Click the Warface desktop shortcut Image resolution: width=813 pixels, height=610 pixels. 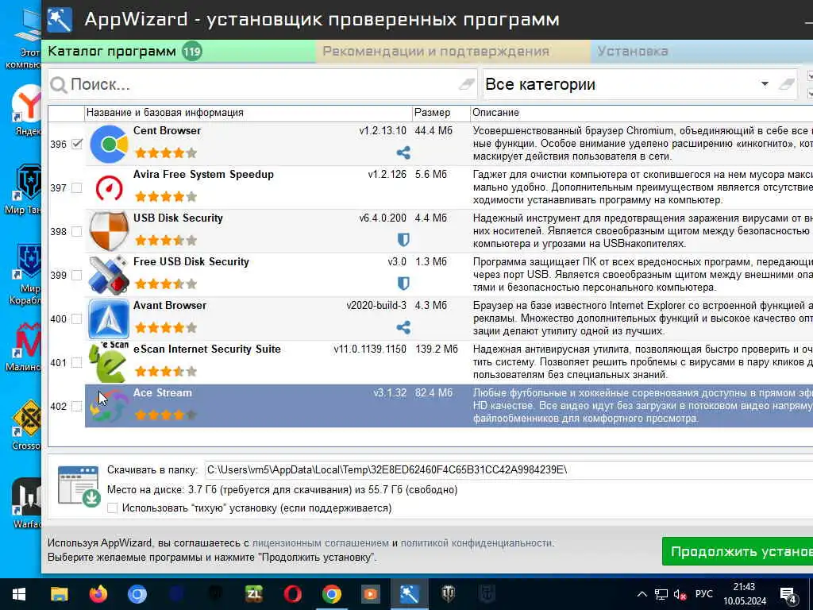tap(26, 503)
